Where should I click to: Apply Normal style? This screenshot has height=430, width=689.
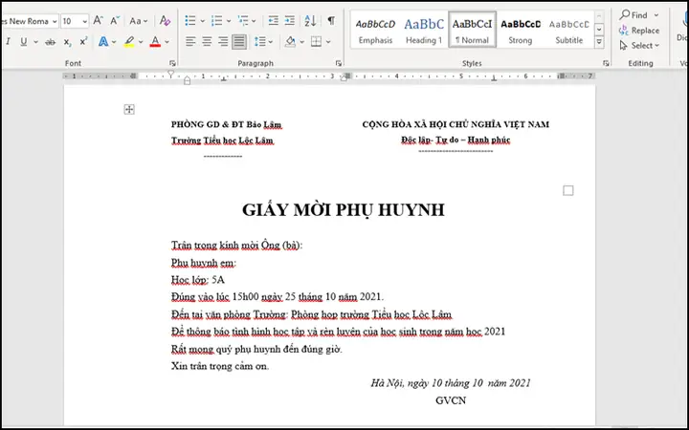coord(473,30)
